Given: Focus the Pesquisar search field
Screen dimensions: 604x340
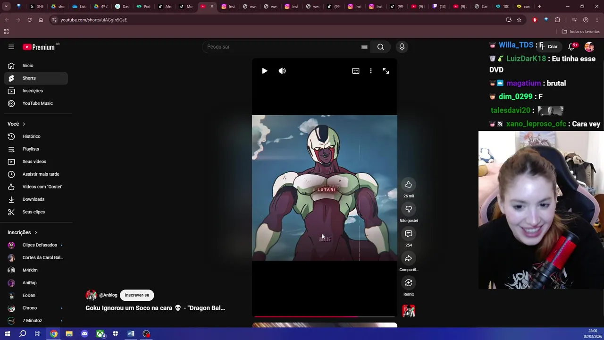Looking at the screenshot, I should coord(283,47).
